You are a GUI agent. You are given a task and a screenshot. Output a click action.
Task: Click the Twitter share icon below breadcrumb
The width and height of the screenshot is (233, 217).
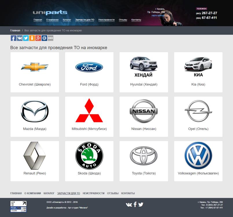click(26, 38)
